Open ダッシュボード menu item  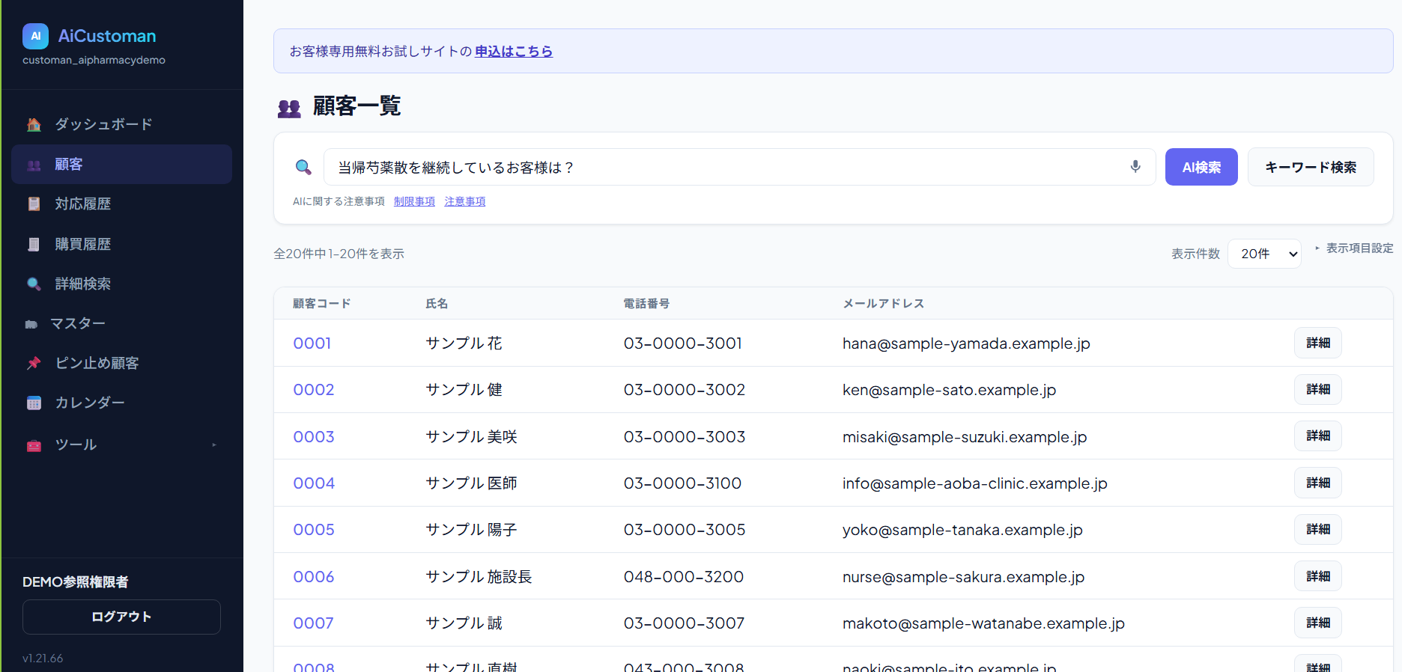pyautogui.click(x=121, y=124)
